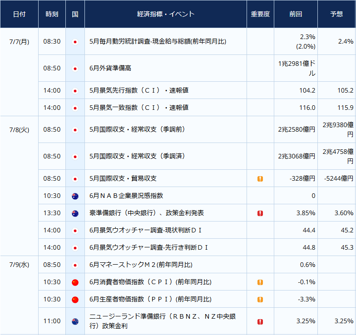Click the 国 column header
Viewport: 356px width, 335px height.
pos(75,14)
